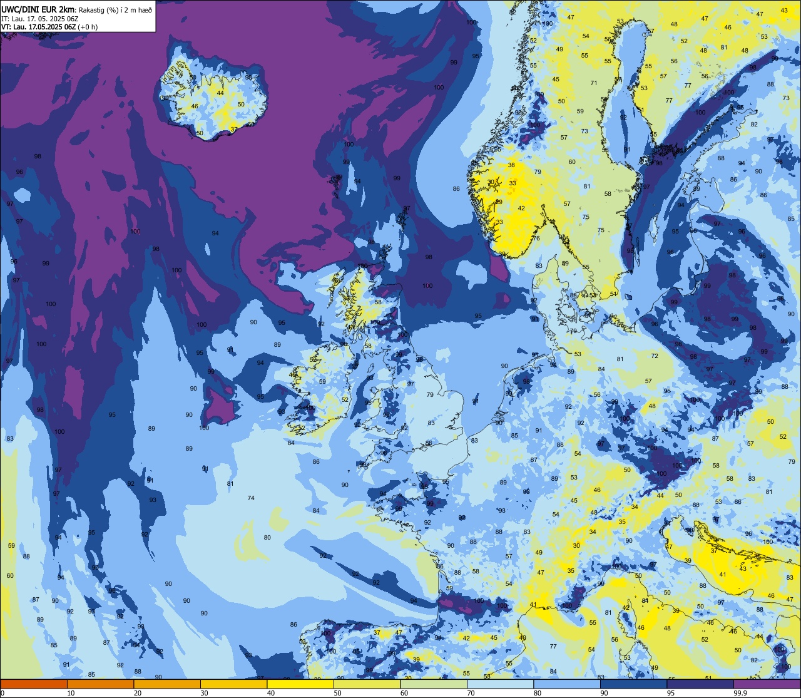The height and width of the screenshot is (698, 801).
Task: Click the '71' humidity value in Sweden
Action: (x=594, y=83)
